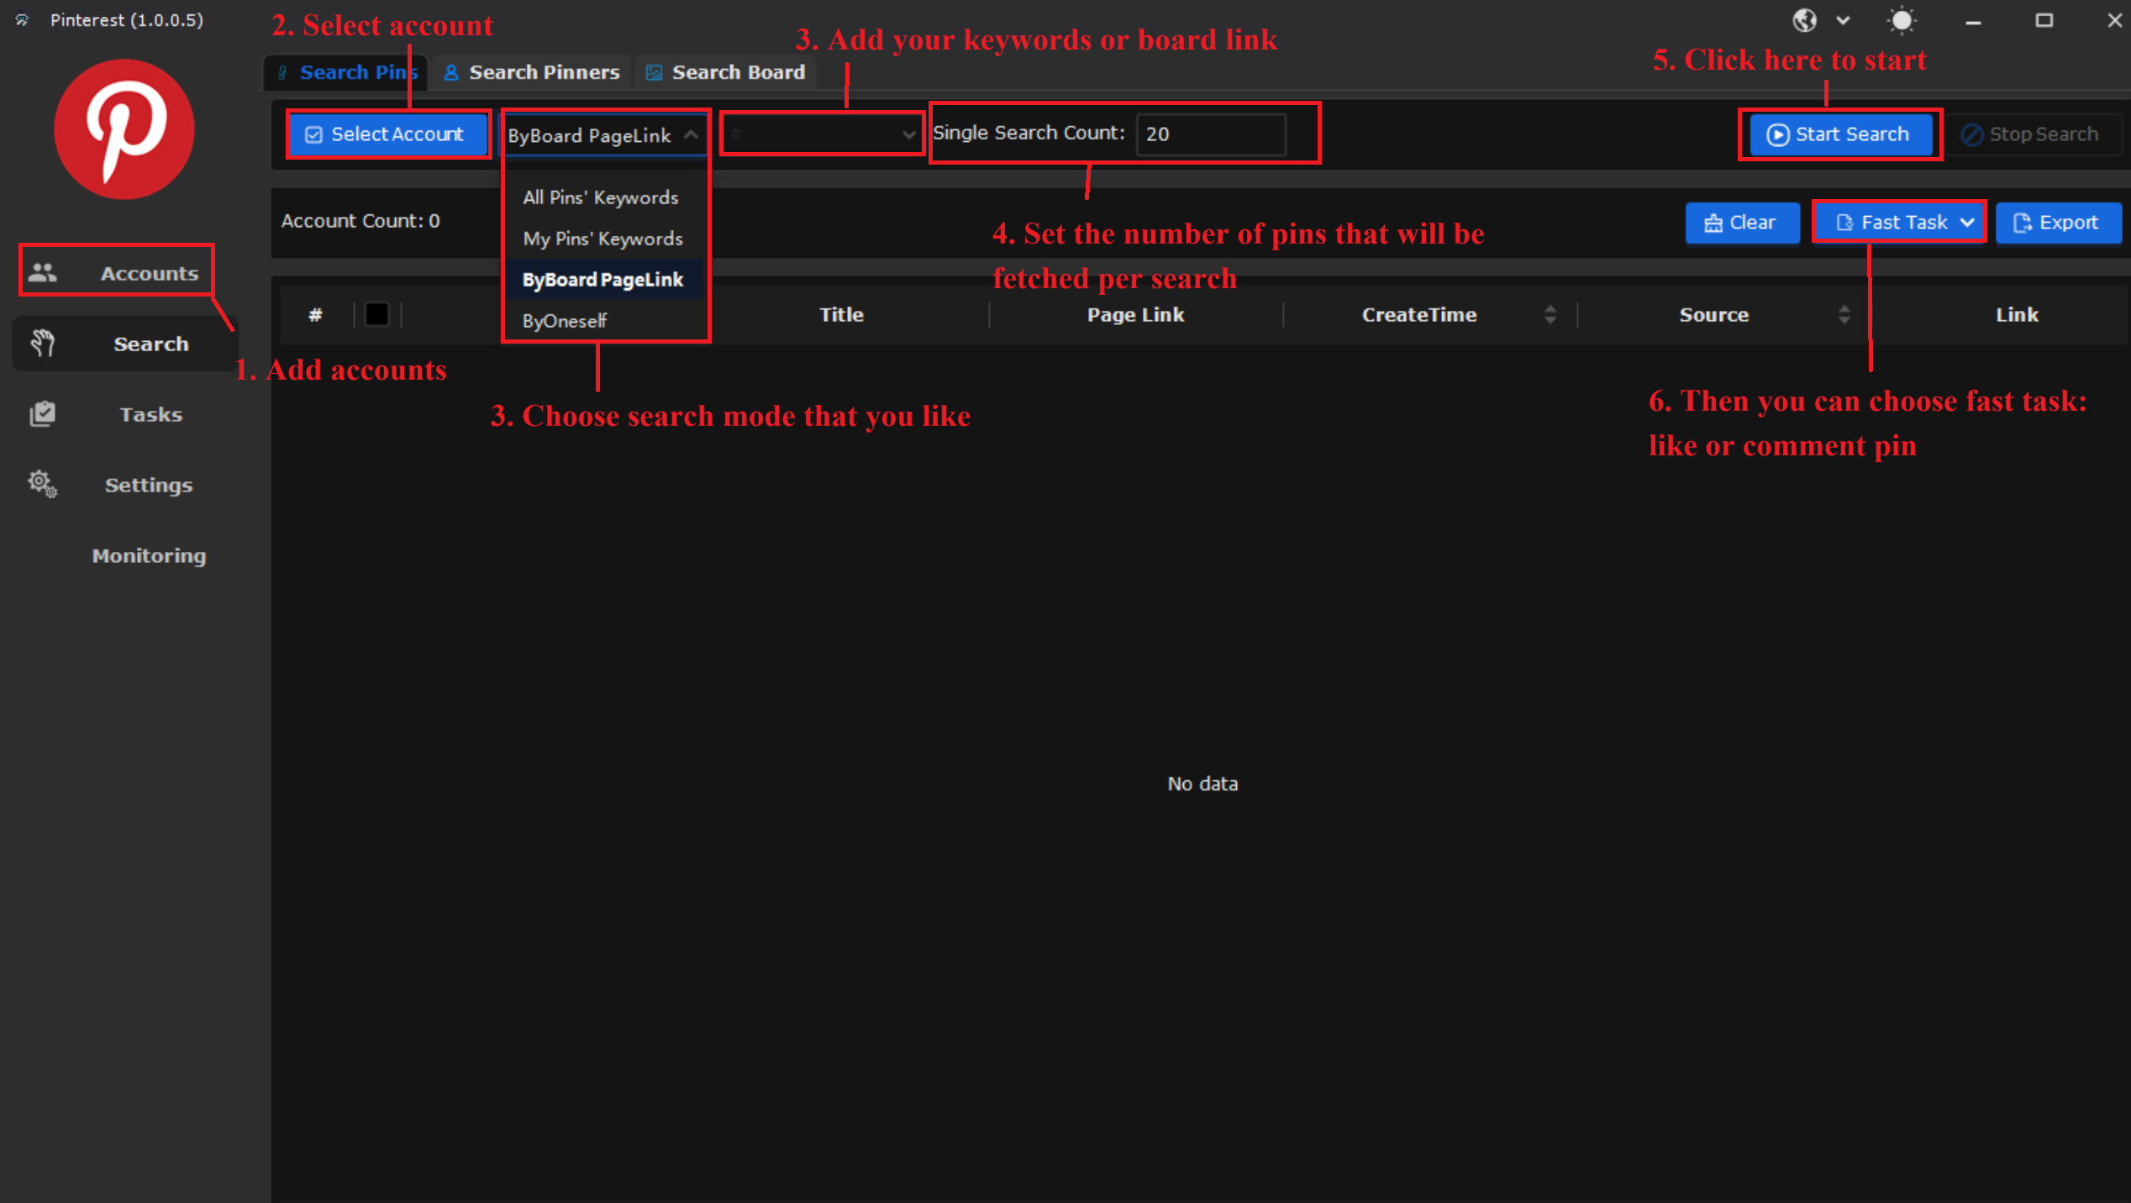Image resolution: width=2131 pixels, height=1203 pixels.
Task: Sort by the Source column arrows
Action: click(x=1844, y=314)
